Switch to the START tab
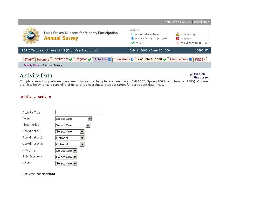This screenshot has height=212, width=274. coord(29,59)
